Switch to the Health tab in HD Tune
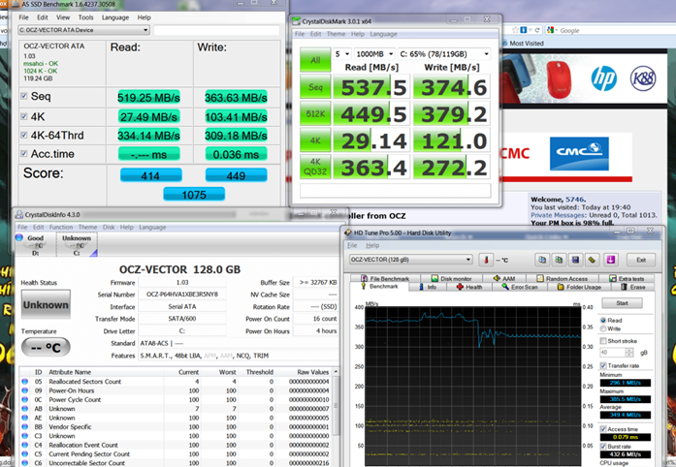Image resolution: width=676 pixels, height=467 pixels. coord(469,287)
